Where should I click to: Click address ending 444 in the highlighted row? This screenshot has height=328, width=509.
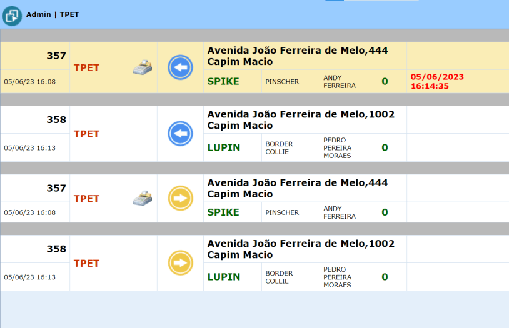click(x=298, y=56)
